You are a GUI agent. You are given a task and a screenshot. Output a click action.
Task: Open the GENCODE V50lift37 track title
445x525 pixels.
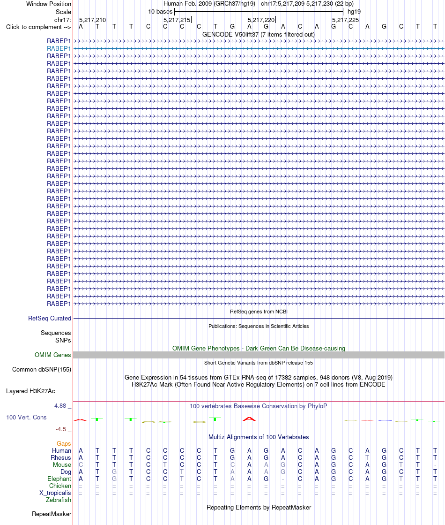tap(259, 35)
